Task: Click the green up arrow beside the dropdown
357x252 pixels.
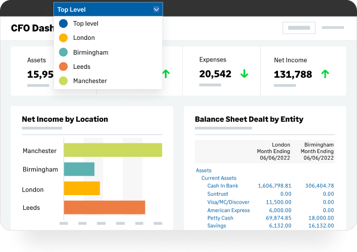Action: pos(166,74)
